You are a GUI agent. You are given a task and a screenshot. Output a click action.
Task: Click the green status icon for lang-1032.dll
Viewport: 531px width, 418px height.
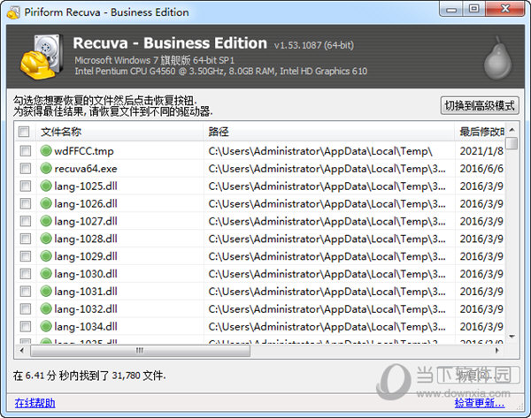coord(46,308)
